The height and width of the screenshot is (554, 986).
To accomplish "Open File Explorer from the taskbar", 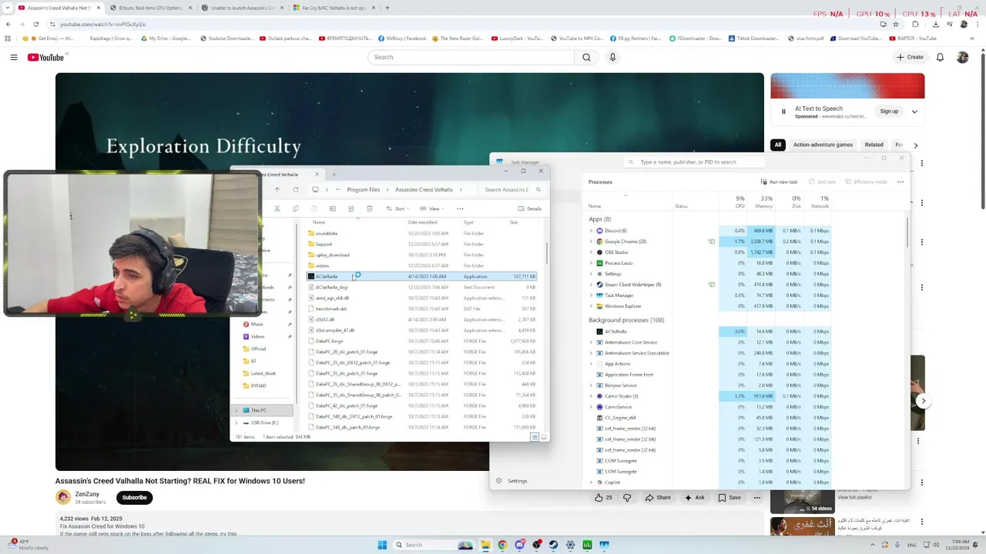I will pyautogui.click(x=485, y=545).
